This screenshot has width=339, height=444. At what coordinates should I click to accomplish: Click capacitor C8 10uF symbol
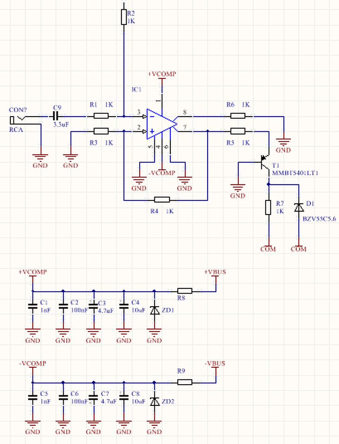coord(124,398)
